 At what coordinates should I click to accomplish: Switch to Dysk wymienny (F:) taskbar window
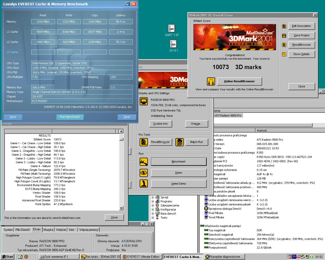pyautogui.click(x=59, y=257)
